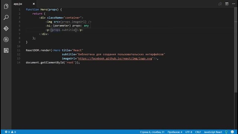Click the lightbulb status bar icon

tap(226, 132)
